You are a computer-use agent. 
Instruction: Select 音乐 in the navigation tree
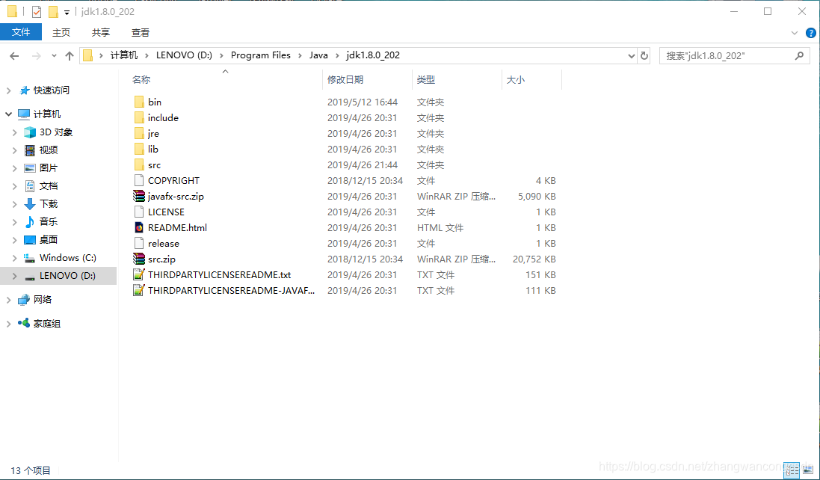48,222
